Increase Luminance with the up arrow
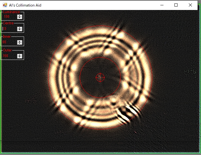The width and height of the screenshot is (201, 155). click(20, 16)
